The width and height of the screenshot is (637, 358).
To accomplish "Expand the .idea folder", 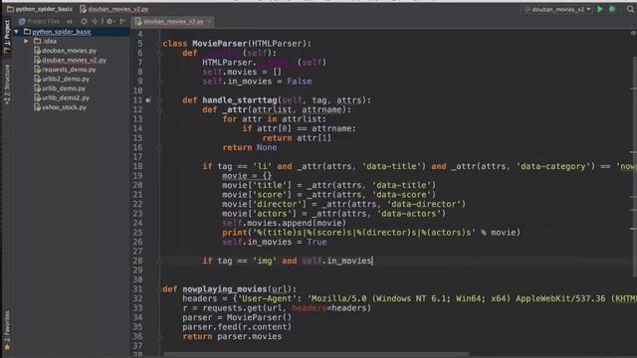I will coord(26,41).
